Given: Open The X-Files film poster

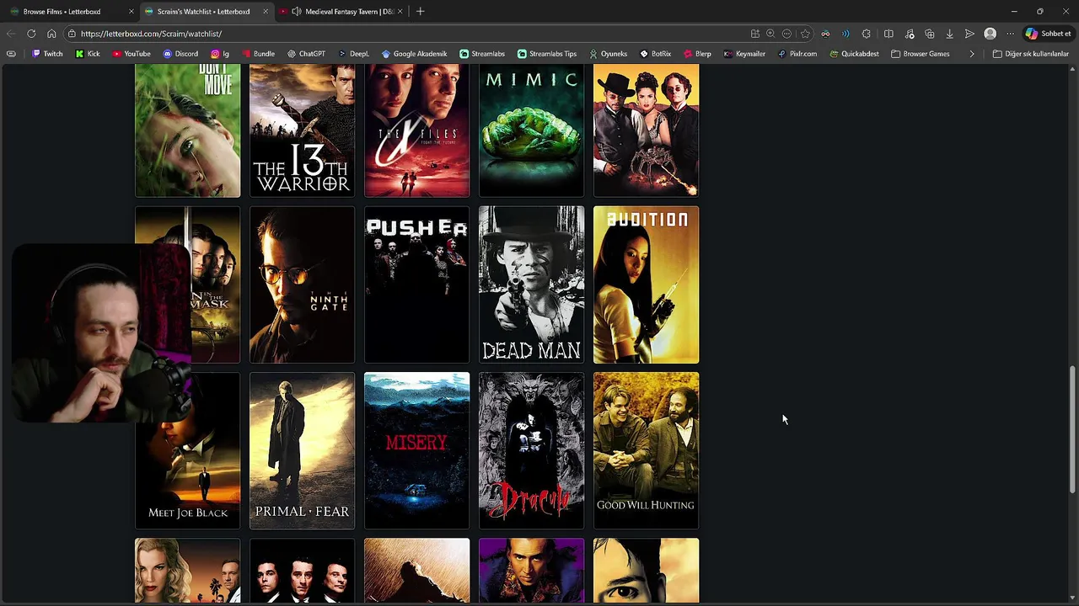Looking at the screenshot, I should (416, 130).
